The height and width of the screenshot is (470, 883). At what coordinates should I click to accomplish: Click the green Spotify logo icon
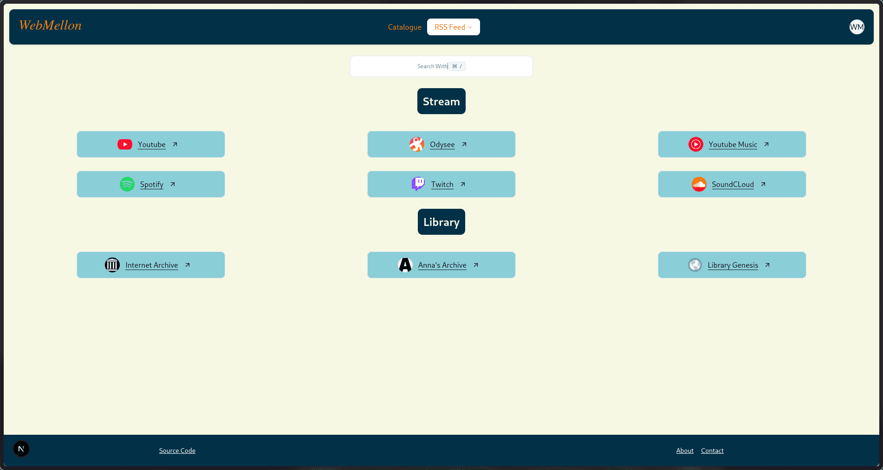tap(127, 184)
